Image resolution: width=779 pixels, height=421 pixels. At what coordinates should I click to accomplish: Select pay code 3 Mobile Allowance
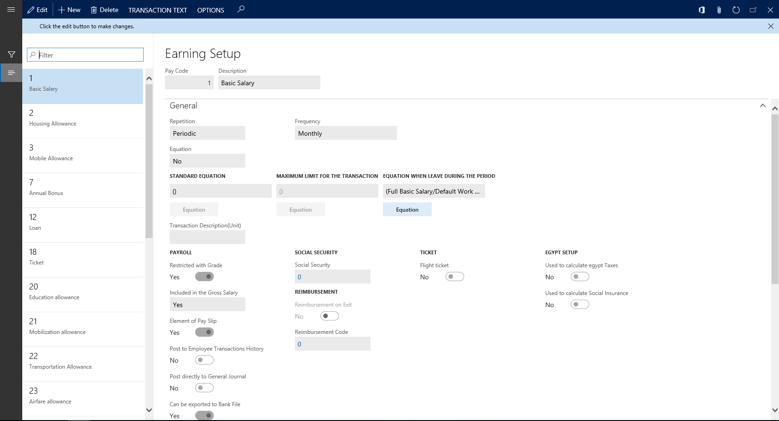pos(83,156)
